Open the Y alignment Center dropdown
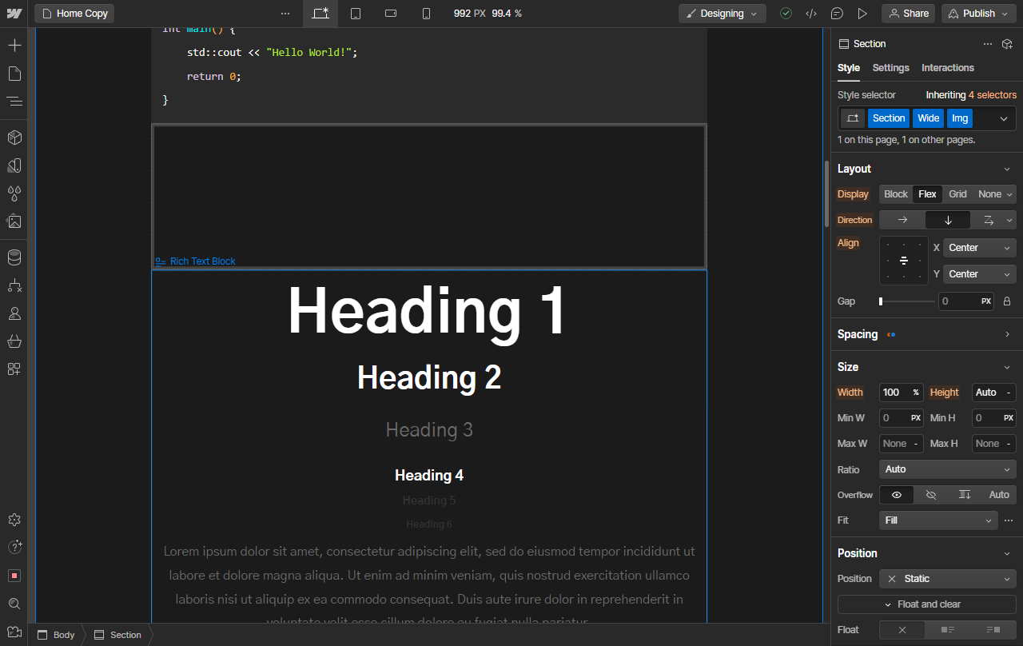 pos(980,274)
